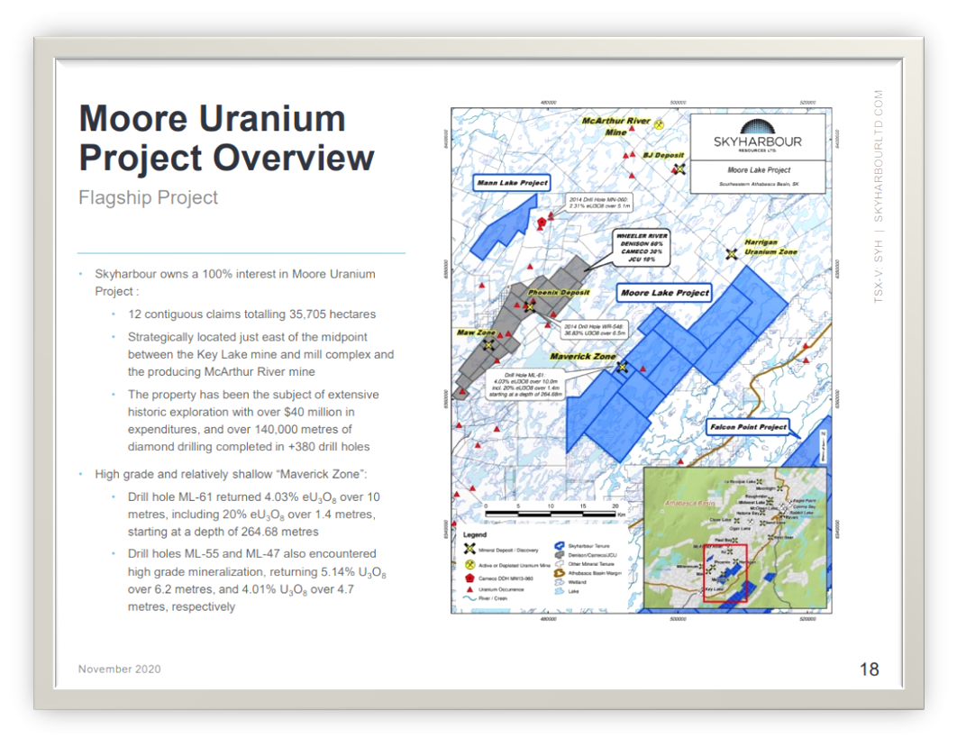Click the 'Skyharbour owns a 100% interest' bullet
This screenshot has height=747, width=957.
(235, 283)
